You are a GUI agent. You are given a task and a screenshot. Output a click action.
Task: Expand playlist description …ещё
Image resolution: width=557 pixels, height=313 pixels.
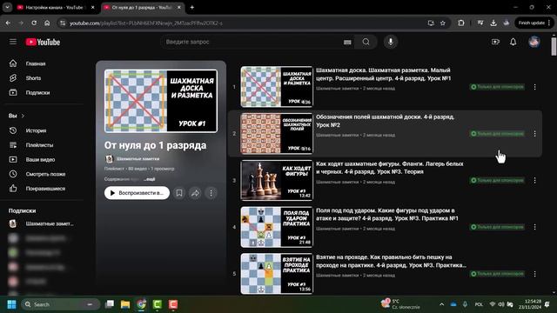pos(149,179)
